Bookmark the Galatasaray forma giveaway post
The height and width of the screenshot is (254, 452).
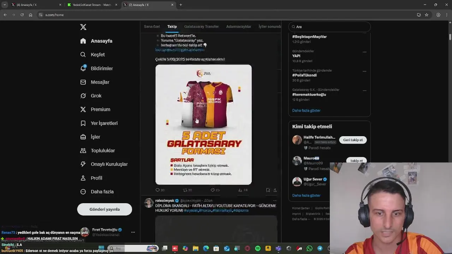click(x=268, y=190)
